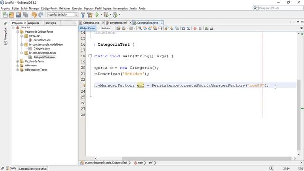Click the Profile Project icon

[115, 15]
